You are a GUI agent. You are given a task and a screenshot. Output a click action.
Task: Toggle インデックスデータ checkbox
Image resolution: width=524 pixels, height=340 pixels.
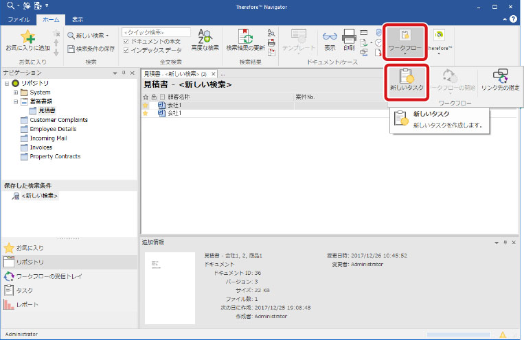coord(125,49)
